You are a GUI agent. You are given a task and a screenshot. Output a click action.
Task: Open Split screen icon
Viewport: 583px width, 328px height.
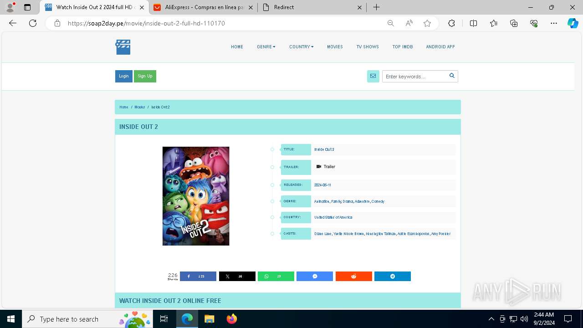(x=473, y=23)
